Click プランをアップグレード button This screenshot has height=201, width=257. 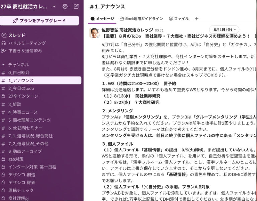click(x=39, y=21)
